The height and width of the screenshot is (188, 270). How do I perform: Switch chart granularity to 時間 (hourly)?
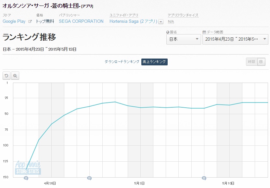pyautogui.click(x=251, y=62)
